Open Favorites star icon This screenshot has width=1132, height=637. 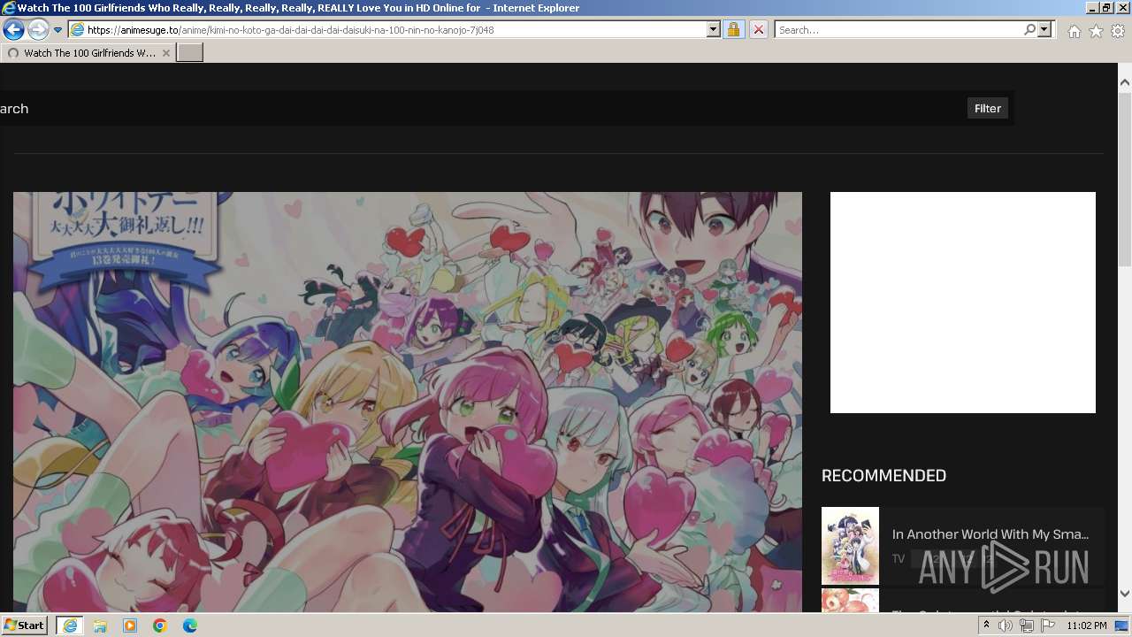(1096, 31)
